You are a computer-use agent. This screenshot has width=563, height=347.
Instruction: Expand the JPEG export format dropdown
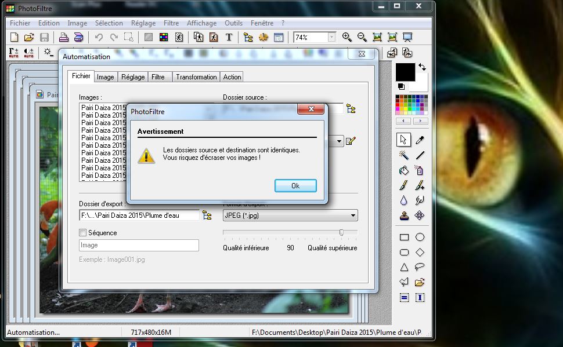click(x=353, y=215)
